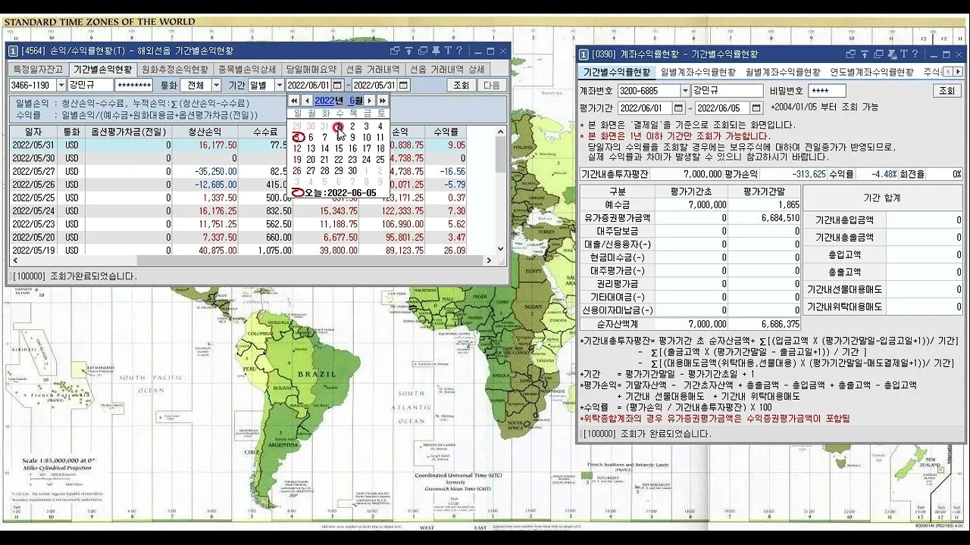Open the end date calendar icon in window 4564
This screenshot has height=545, width=970.
point(404,86)
